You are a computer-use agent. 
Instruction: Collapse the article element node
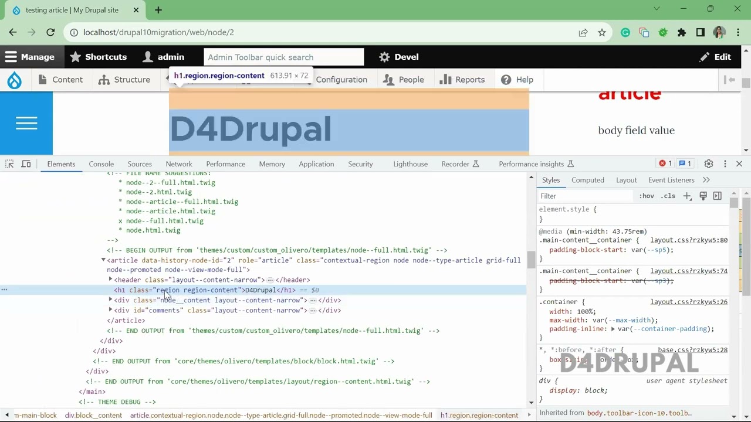pyautogui.click(x=103, y=260)
